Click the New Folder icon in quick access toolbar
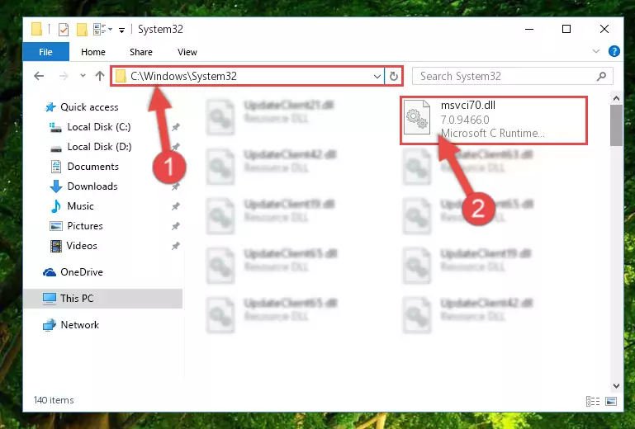 83,30
